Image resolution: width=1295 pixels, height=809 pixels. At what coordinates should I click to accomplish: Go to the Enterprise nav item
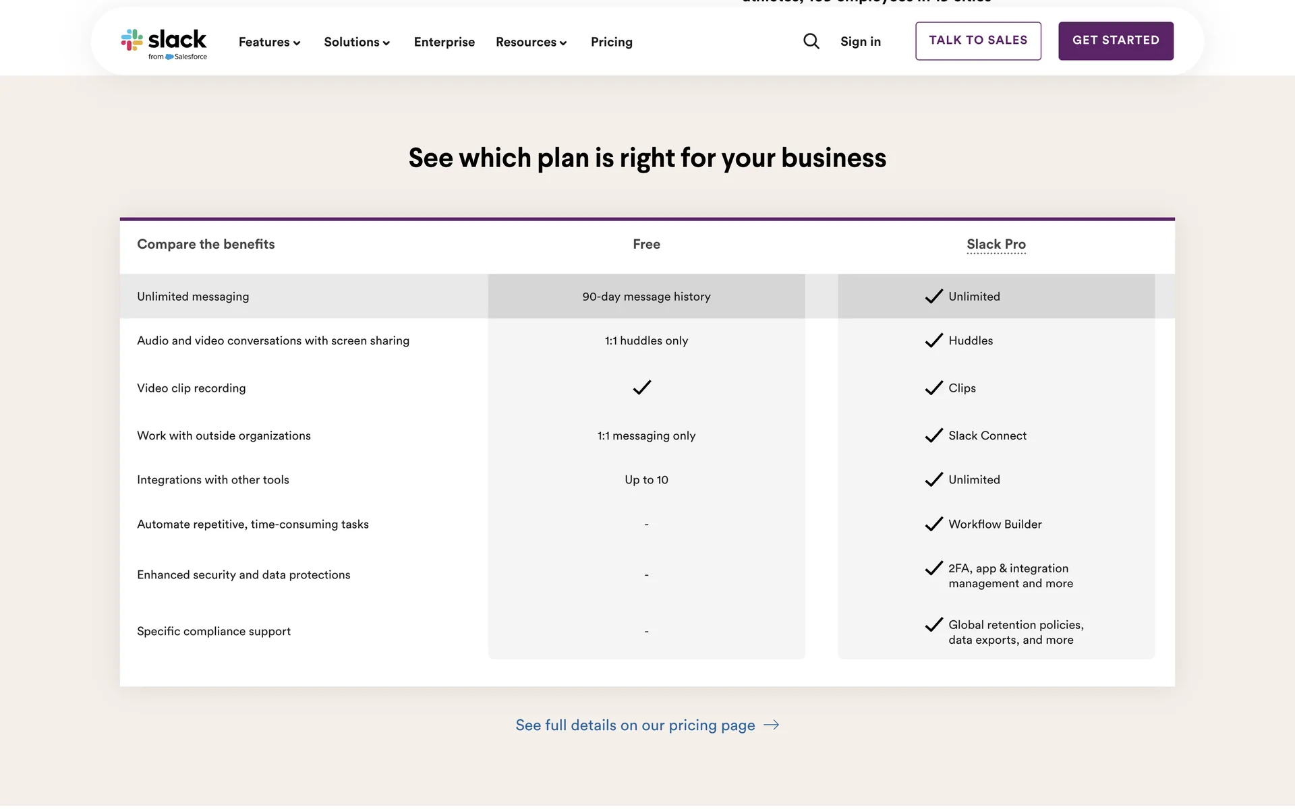point(444,42)
